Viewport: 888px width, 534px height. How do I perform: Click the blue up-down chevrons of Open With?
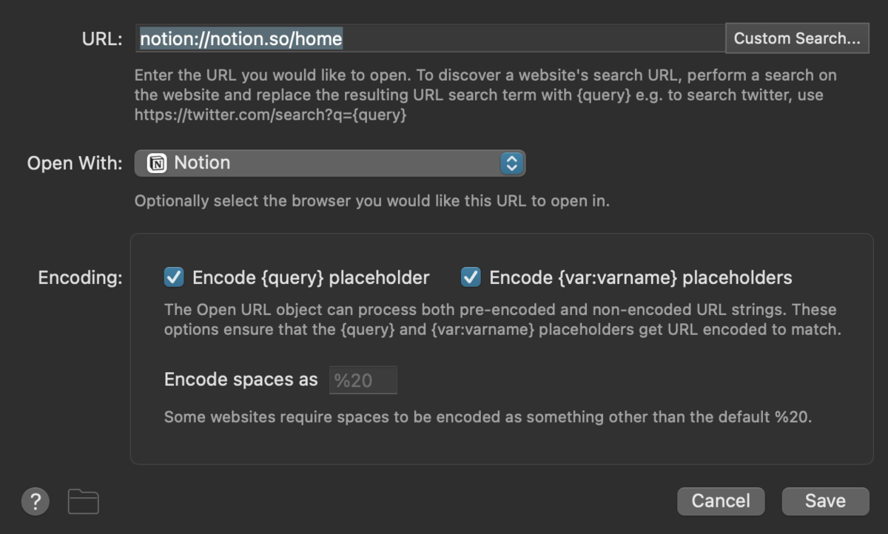[511, 163]
